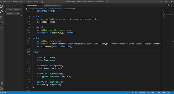Image resolution: width=174 pixels, height=94 pixels.
Task: Open the Go menu
Action: click(25, 2)
